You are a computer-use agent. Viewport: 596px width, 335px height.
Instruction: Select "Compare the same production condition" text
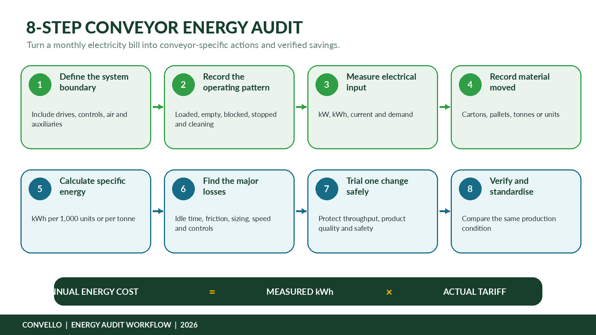pos(509,223)
